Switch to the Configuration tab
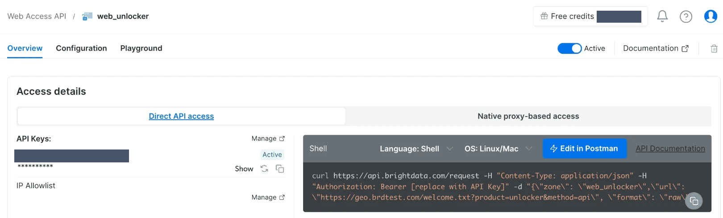723x218 pixels. point(81,48)
